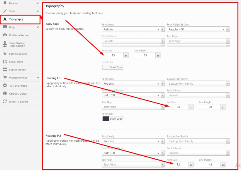Screen dimensions: 241x171
Task: Click the Heading H1 Font Size field
Action: click(x=178, y=107)
